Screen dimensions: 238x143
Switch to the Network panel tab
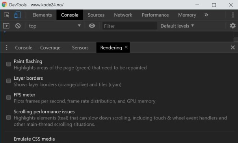click(x=123, y=15)
